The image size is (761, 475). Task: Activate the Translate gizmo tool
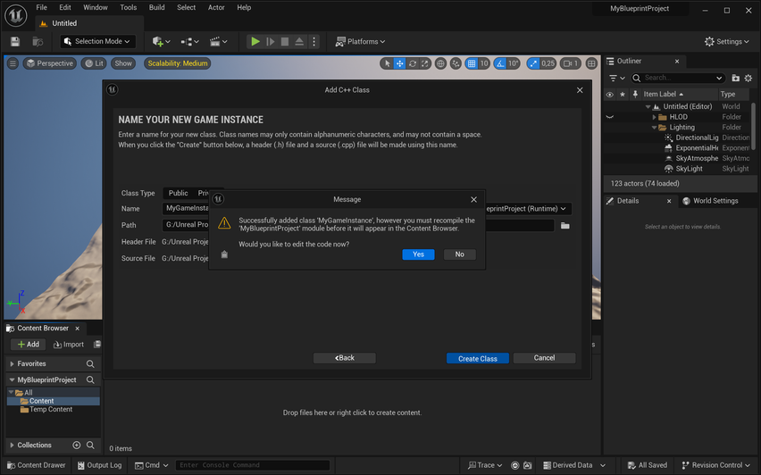[399, 63]
